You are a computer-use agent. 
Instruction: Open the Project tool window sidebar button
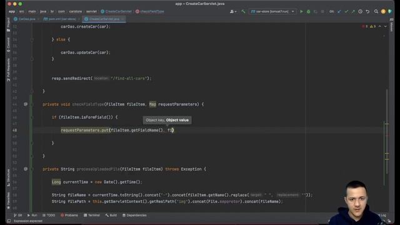(8, 25)
